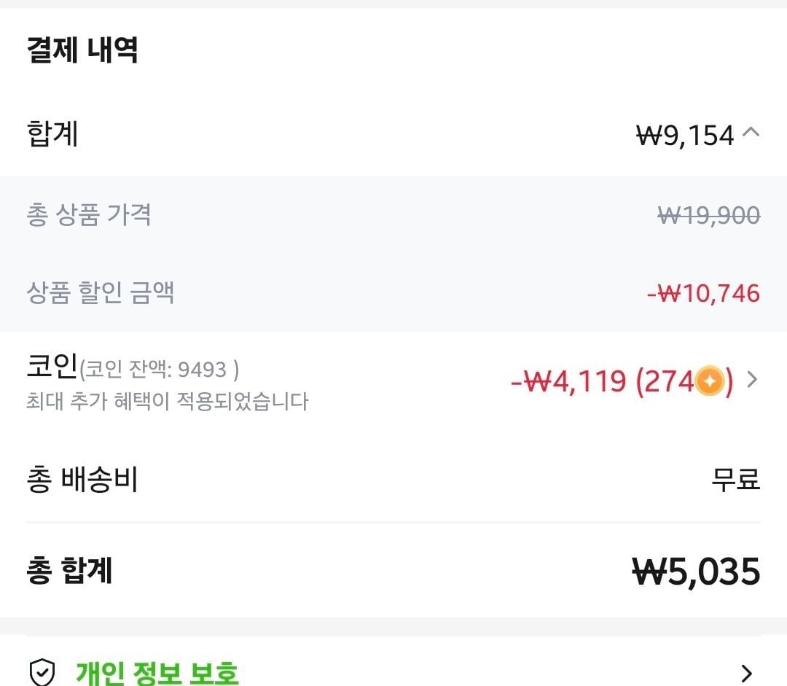Click the coin discount amount -₩4,119
The width and height of the screenshot is (787, 686).
[568, 381]
